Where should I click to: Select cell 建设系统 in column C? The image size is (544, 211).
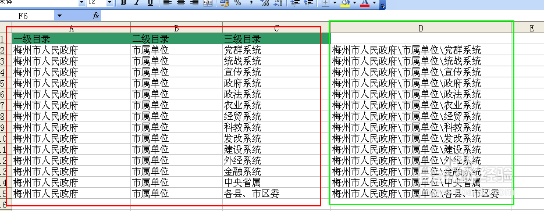276,149
